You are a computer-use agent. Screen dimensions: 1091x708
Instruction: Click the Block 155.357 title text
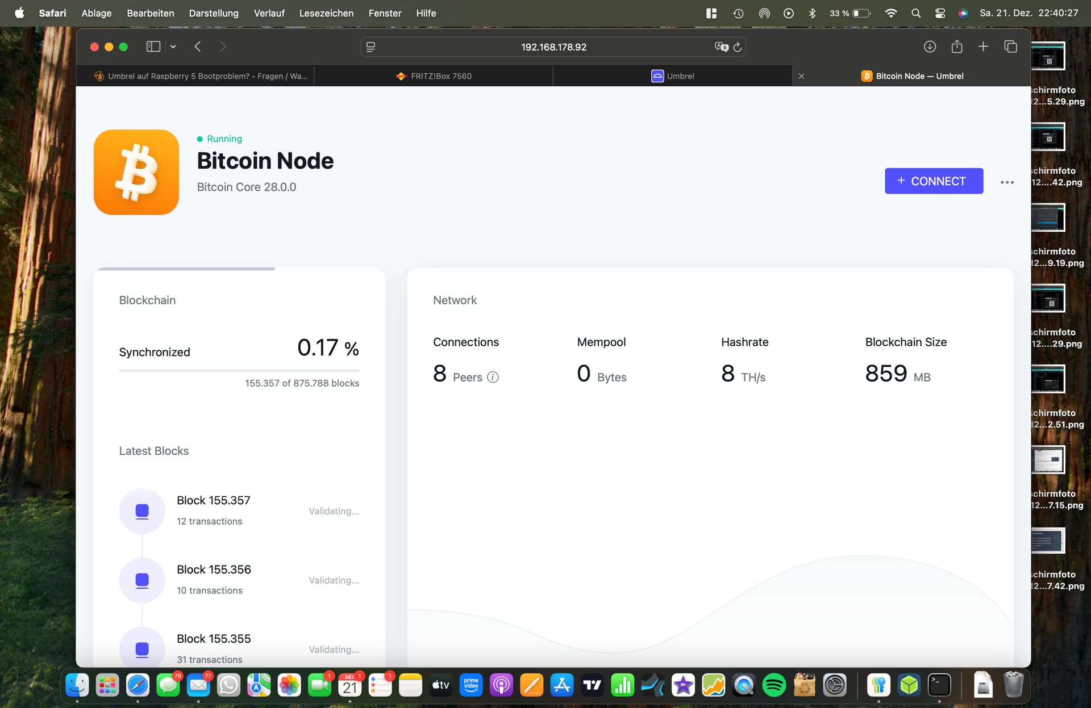point(214,500)
